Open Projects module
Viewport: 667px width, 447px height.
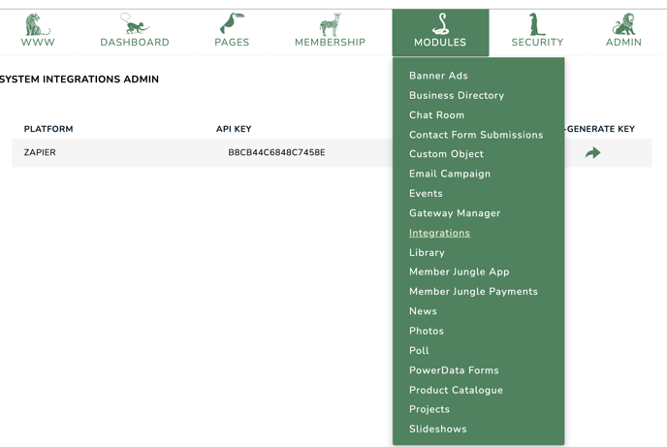429,409
